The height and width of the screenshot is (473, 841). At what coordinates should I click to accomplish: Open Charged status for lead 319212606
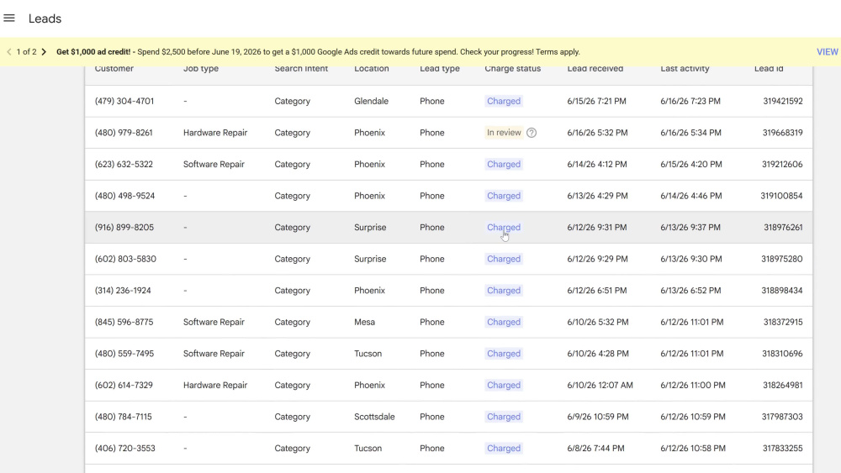[x=504, y=165]
